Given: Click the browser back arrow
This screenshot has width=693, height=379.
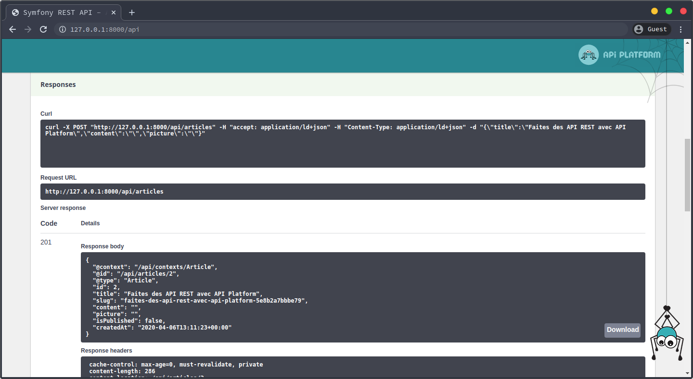Looking at the screenshot, I should pyautogui.click(x=13, y=29).
